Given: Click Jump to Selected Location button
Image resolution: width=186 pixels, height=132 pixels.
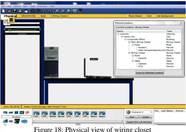Looking at the screenshot, I should (150, 73).
